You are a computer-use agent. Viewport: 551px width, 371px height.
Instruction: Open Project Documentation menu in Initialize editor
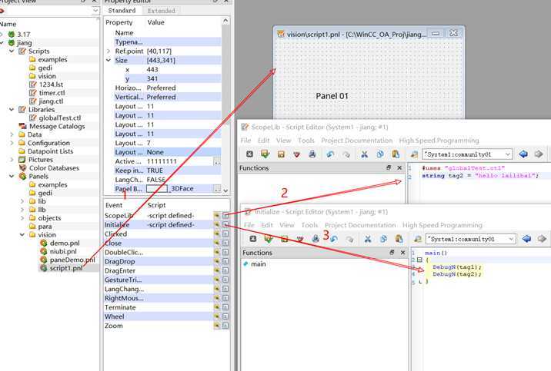pos(360,225)
